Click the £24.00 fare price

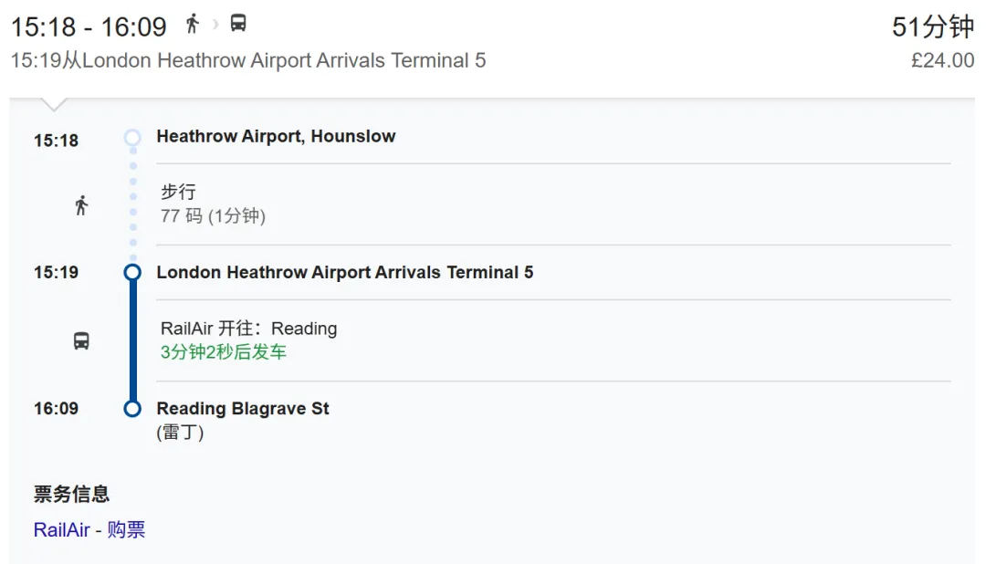pos(942,61)
